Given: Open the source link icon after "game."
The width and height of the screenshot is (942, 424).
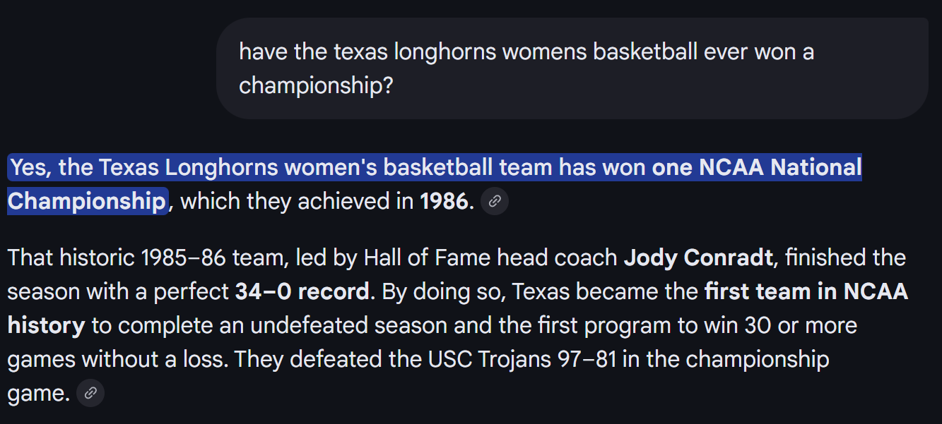Looking at the screenshot, I should [90, 393].
